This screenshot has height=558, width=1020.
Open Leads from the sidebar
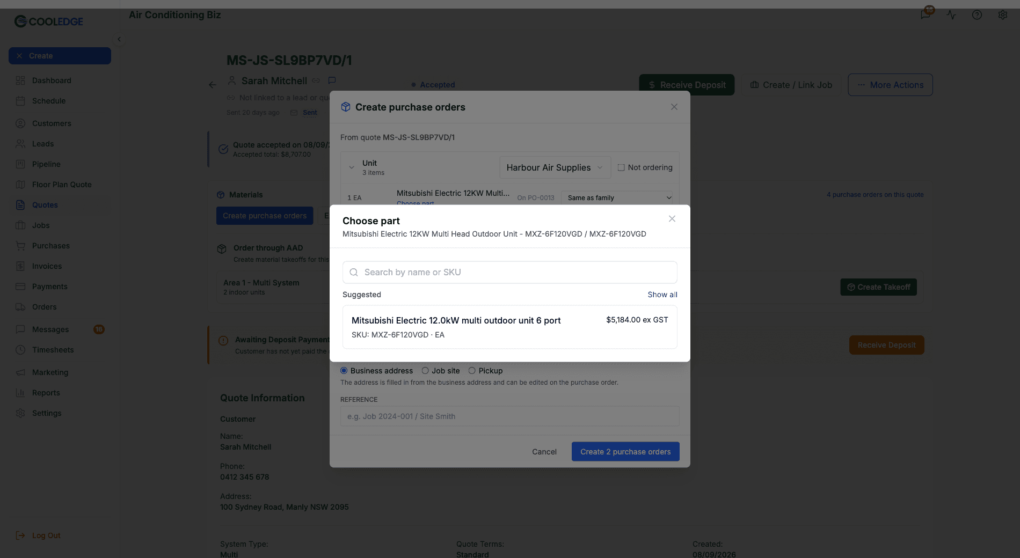43,144
